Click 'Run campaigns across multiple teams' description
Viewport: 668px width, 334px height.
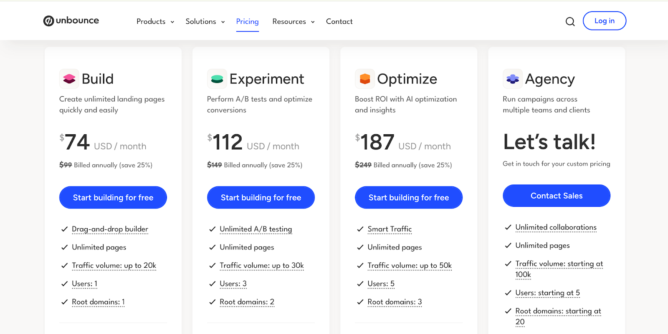click(546, 105)
